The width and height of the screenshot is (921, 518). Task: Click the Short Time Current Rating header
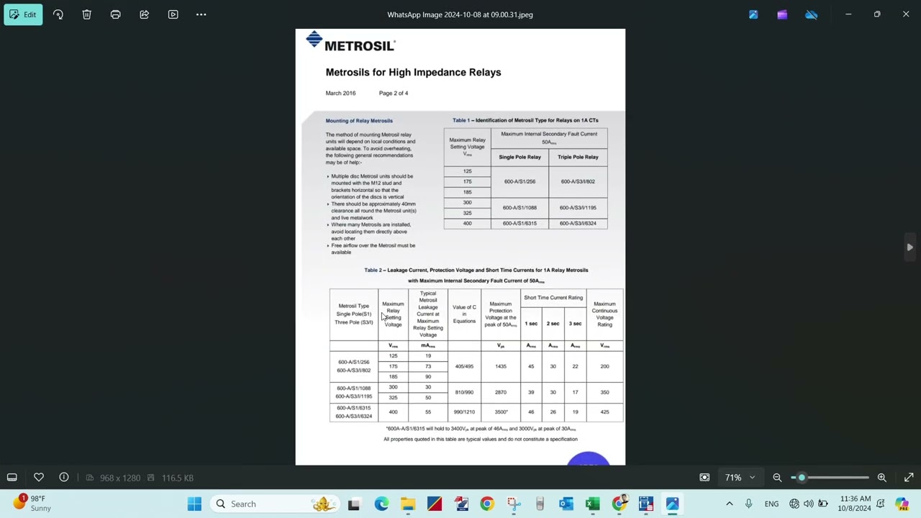pos(553,297)
